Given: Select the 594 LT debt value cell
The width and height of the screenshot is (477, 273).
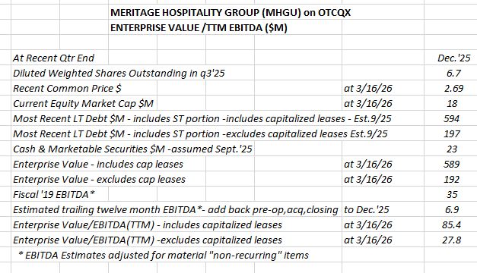Looking at the screenshot, I should (451, 118).
